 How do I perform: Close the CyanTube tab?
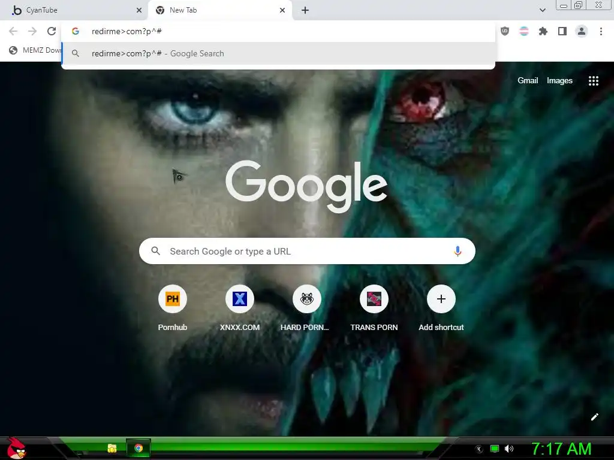pyautogui.click(x=139, y=10)
